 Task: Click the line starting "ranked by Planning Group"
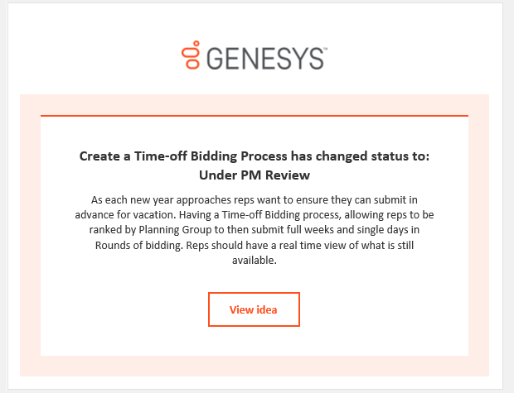[254, 230]
